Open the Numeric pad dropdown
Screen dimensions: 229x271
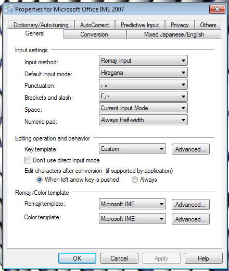143,120
